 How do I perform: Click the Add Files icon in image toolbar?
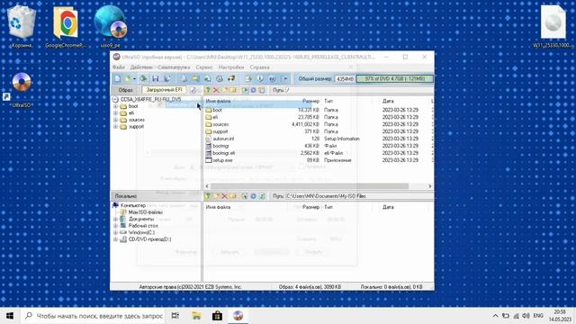244,90
